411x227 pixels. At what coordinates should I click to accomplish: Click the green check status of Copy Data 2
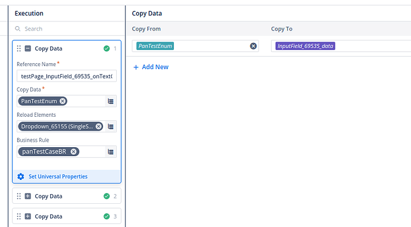(x=107, y=196)
